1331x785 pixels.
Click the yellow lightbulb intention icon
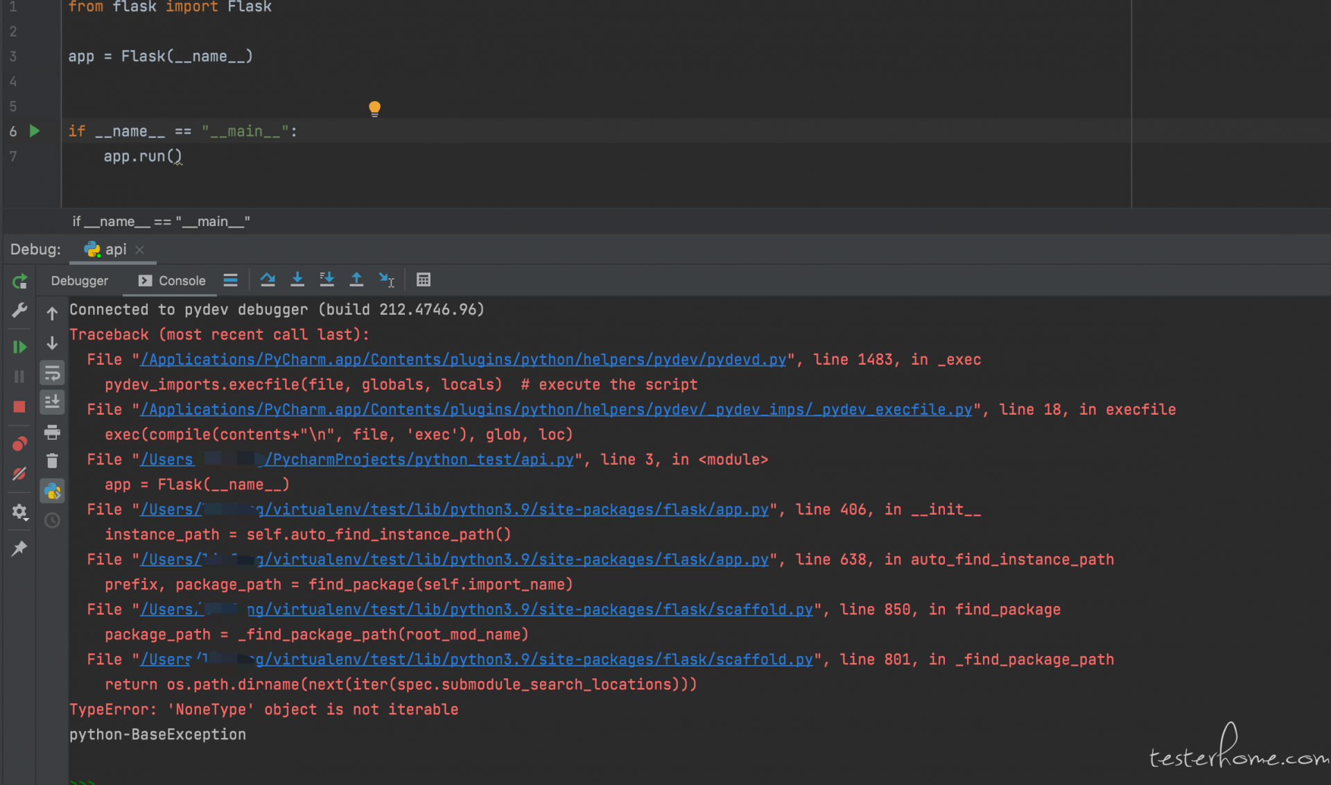coord(374,108)
